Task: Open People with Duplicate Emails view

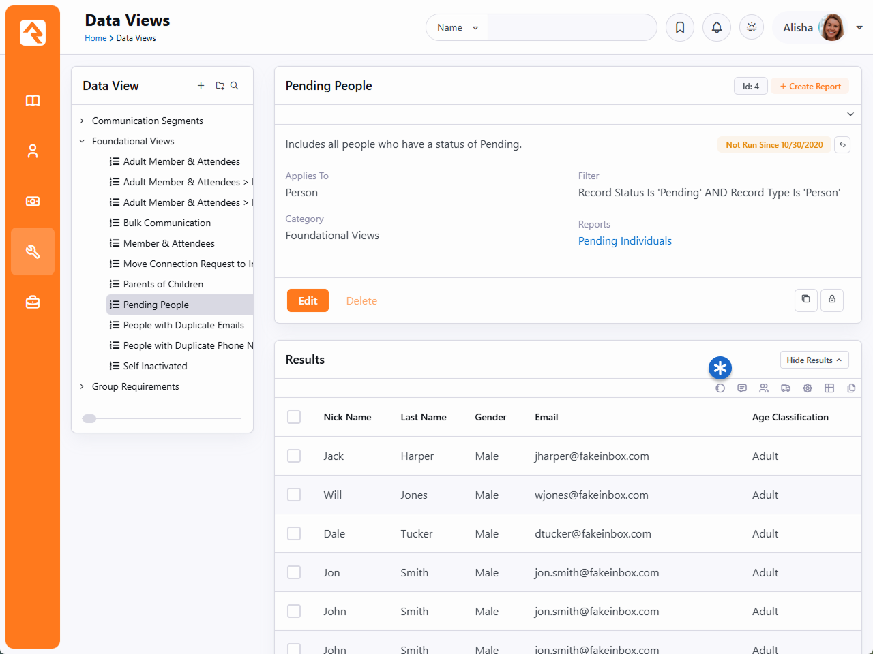Action: [x=183, y=325]
